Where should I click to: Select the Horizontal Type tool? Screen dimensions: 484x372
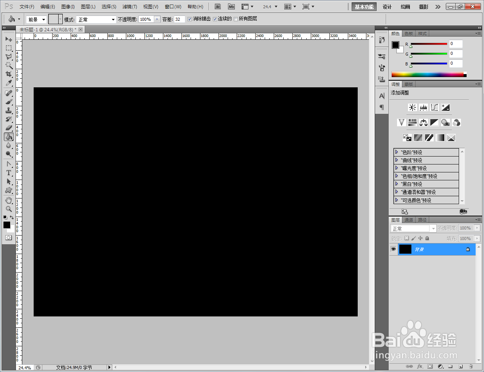(x=9, y=173)
